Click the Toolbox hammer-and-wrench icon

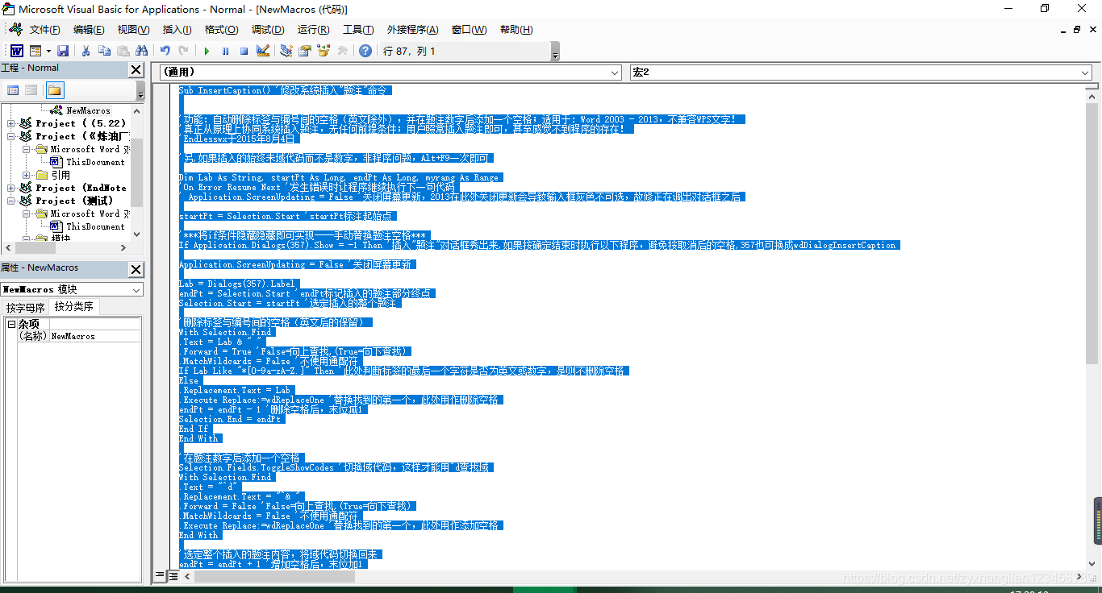coord(342,51)
